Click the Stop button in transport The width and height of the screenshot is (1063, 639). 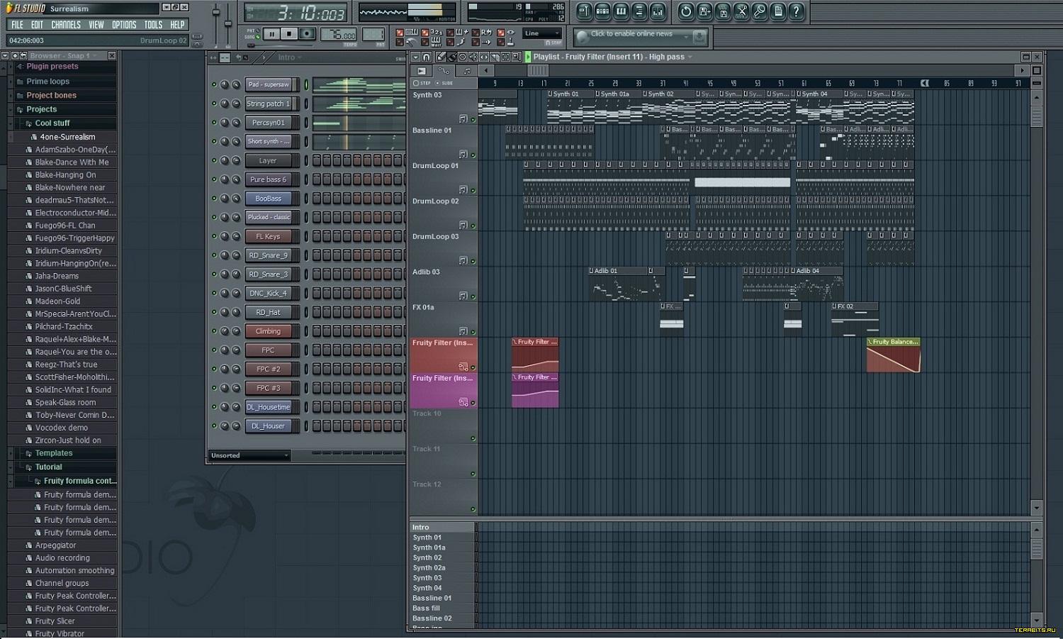(288, 34)
